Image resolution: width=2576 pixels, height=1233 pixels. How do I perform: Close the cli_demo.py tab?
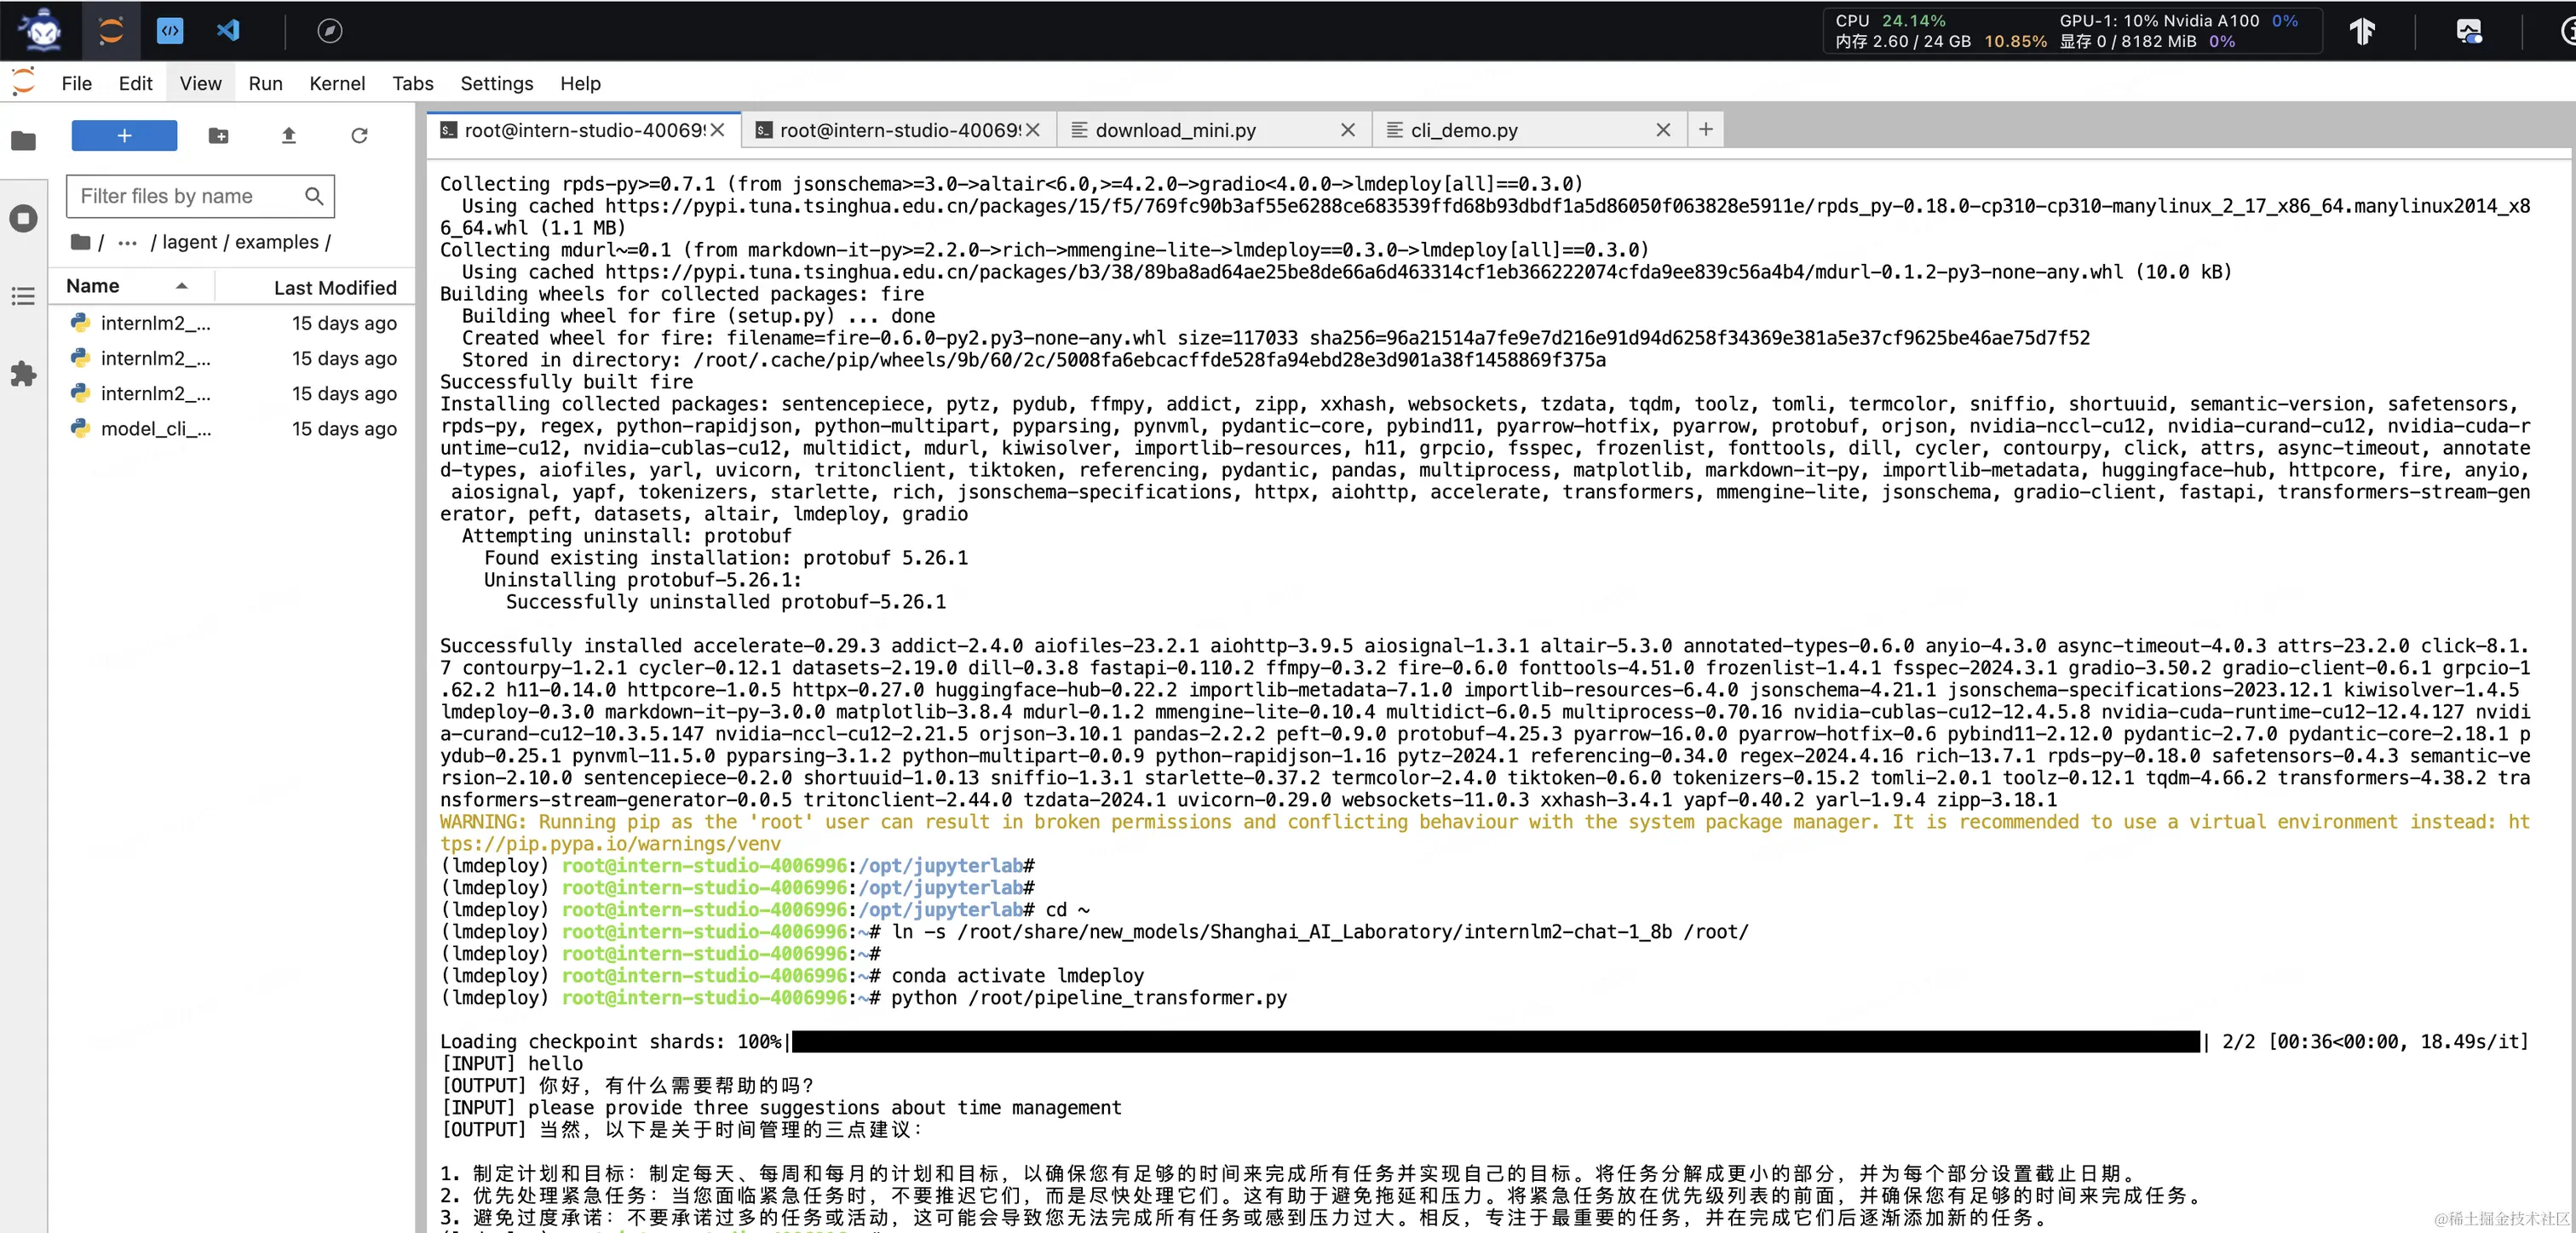1663,130
